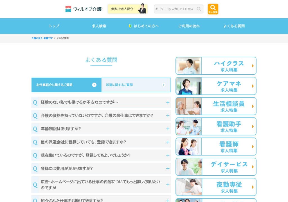Viewport: 288px width, 202px height.
Task: Open the はじめての方へ navigation item
Action: click(x=144, y=26)
